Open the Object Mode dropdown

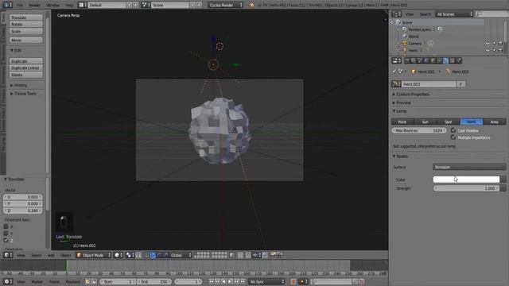coord(93,255)
